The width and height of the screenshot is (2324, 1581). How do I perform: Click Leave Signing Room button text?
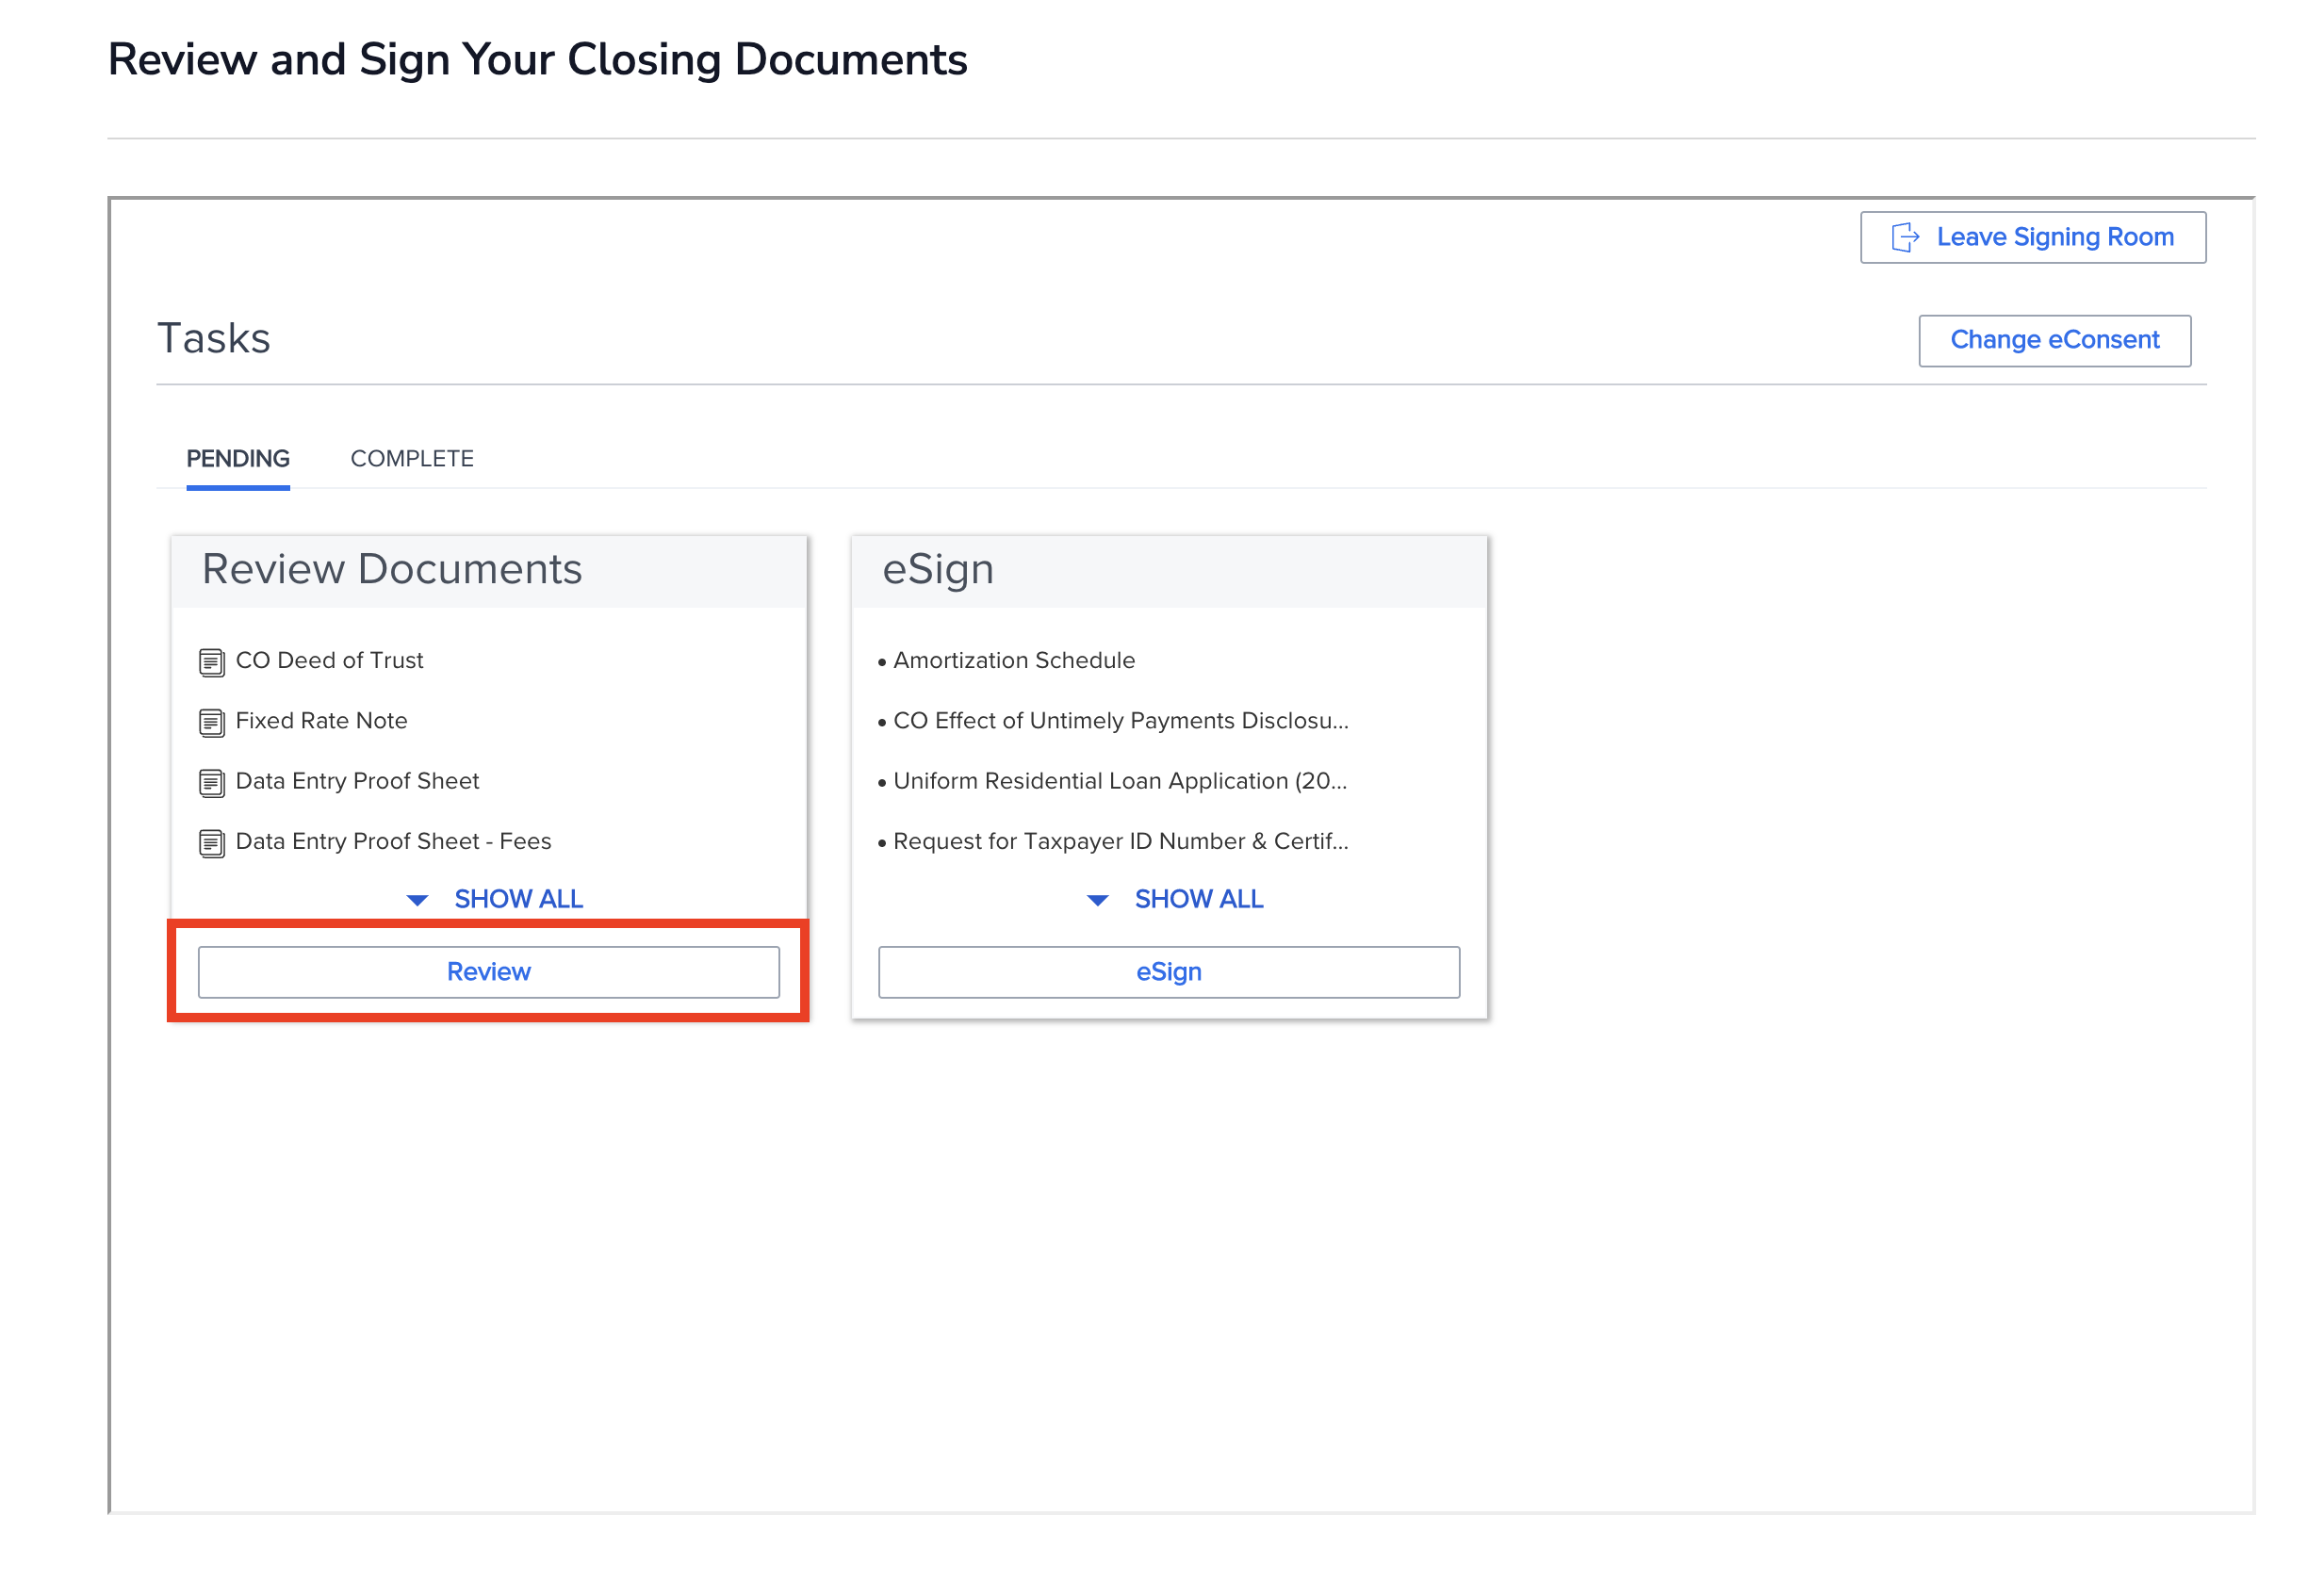[x=2054, y=237]
